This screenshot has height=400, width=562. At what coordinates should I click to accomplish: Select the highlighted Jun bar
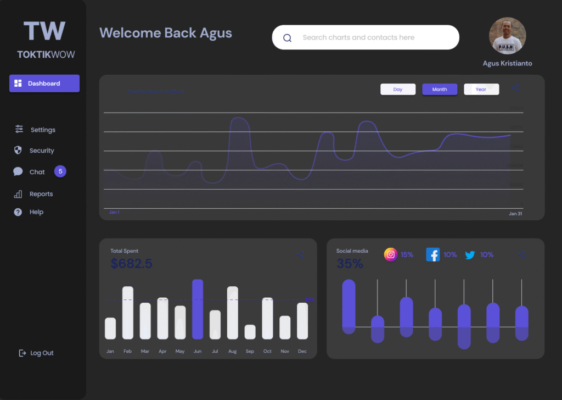pos(198,309)
